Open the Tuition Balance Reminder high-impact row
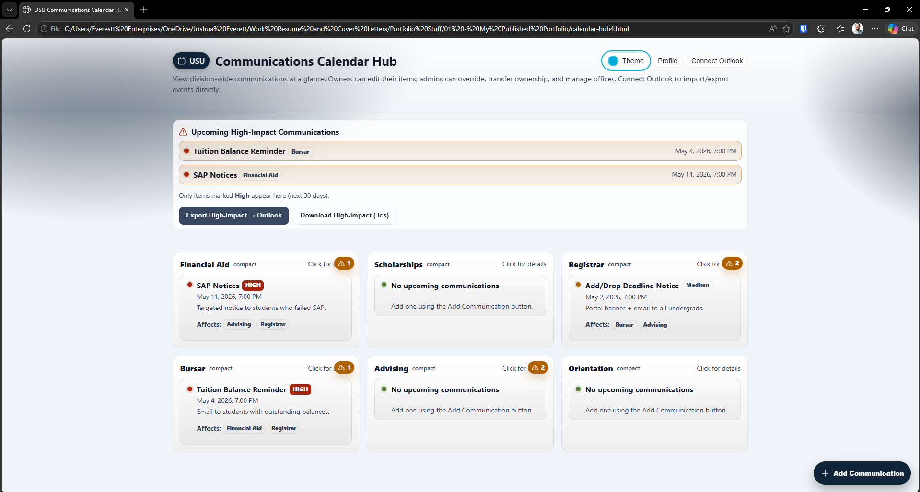Viewport: 920px width, 492px height. (x=460, y=151)
